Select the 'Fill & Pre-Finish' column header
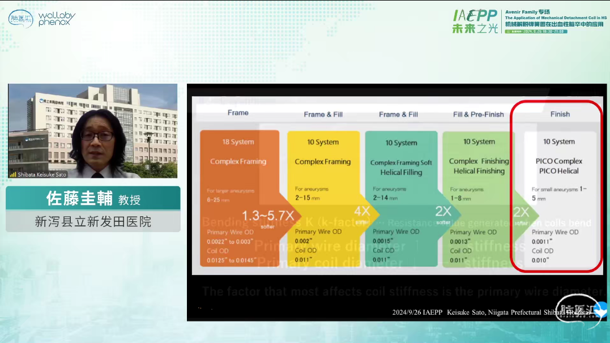This screenshot has height=343, width=610. (x=479, y=114)
